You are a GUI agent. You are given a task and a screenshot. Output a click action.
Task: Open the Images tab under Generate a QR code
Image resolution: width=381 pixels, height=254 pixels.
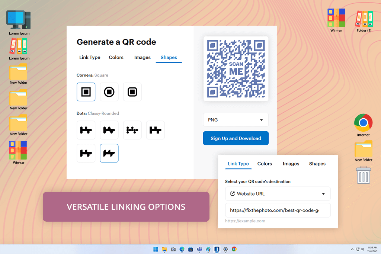143,58
